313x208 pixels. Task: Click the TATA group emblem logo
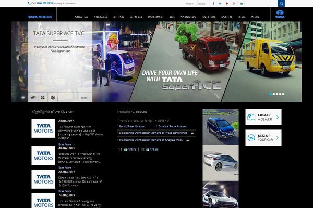click(x=280, y=15)
